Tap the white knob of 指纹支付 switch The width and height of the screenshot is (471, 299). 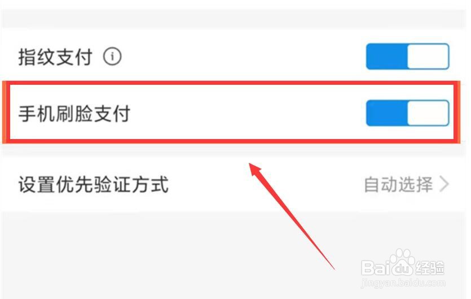coord(428,57)
